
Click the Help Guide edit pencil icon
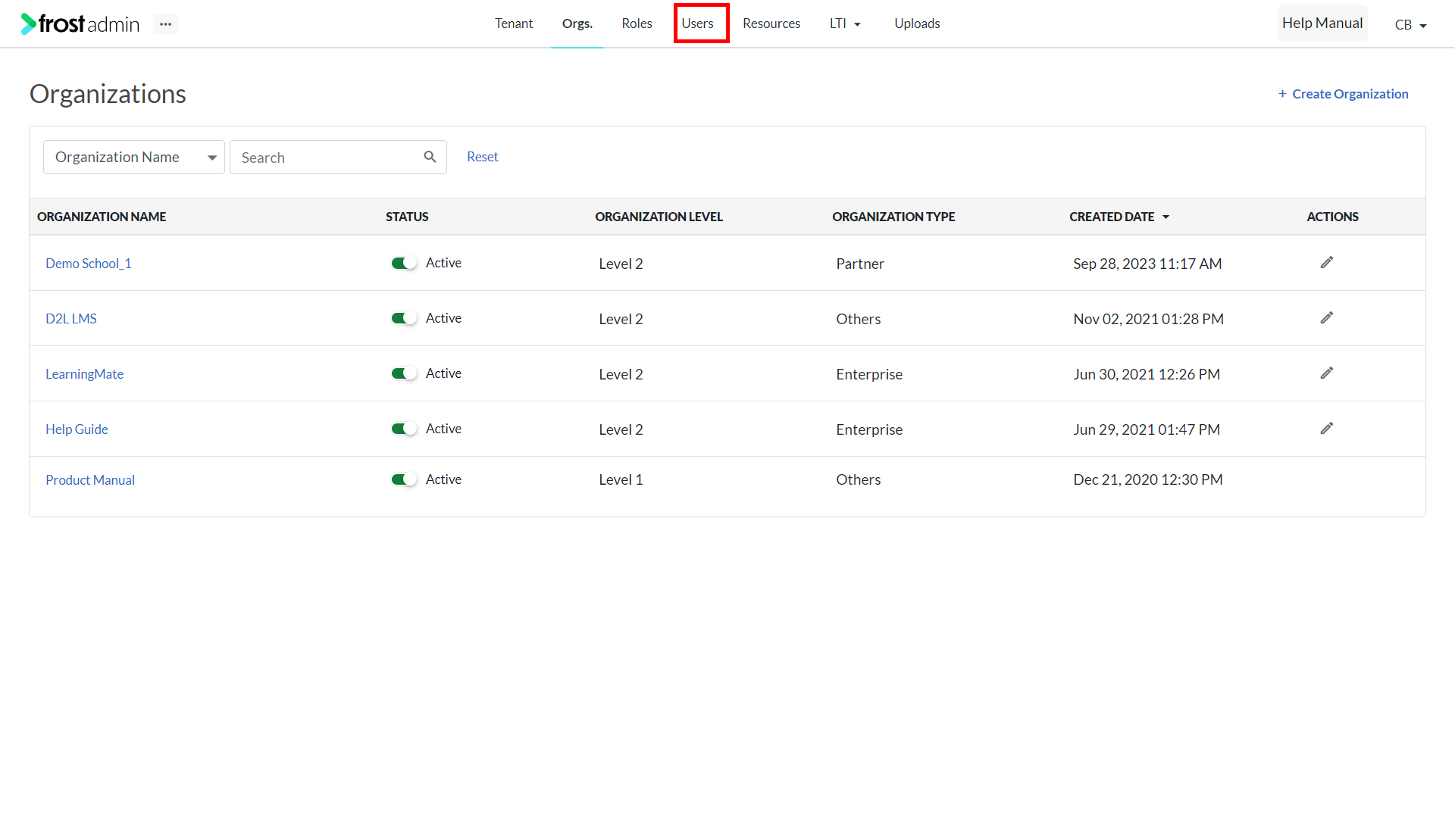pyautogui.click(x=1326, y=429)
